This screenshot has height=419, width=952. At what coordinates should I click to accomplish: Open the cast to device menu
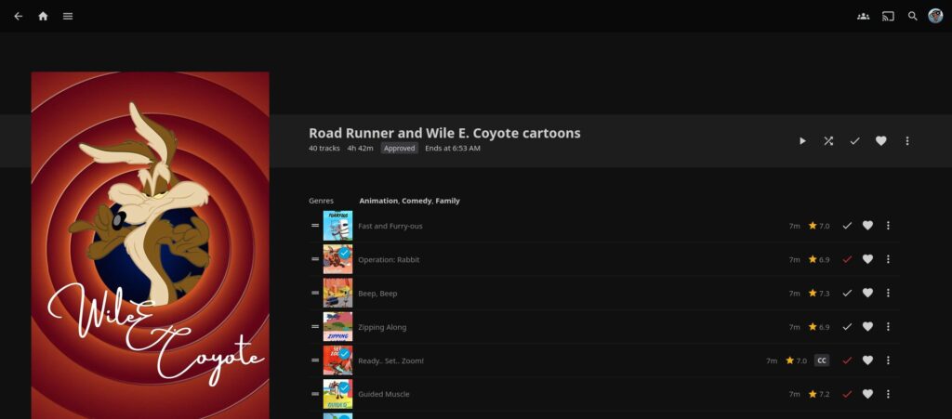click(888, 17)
